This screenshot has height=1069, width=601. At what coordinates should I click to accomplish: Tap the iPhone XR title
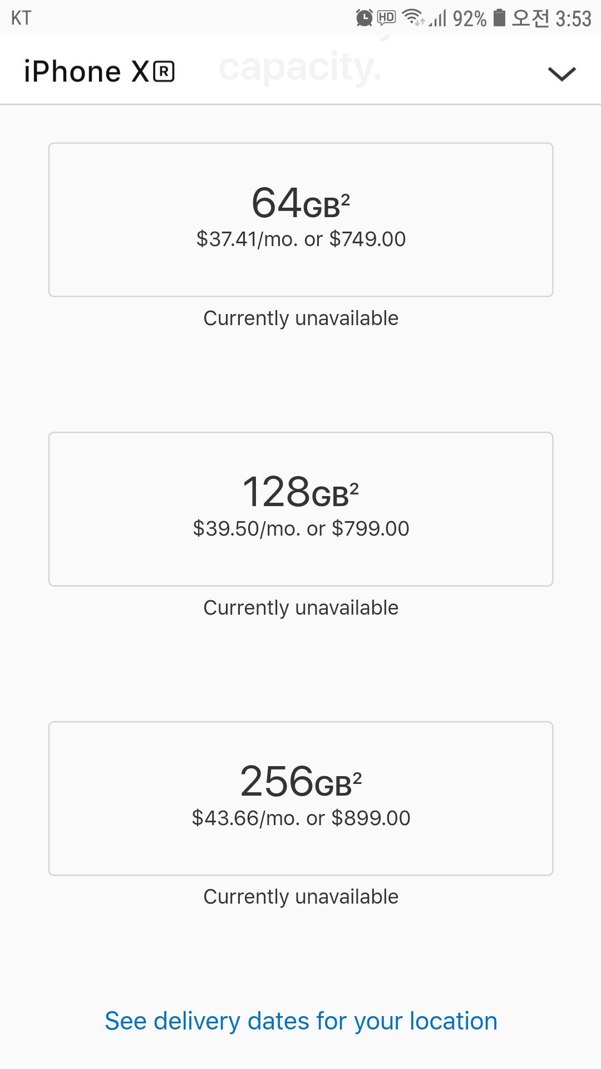(x=99, y=72)
